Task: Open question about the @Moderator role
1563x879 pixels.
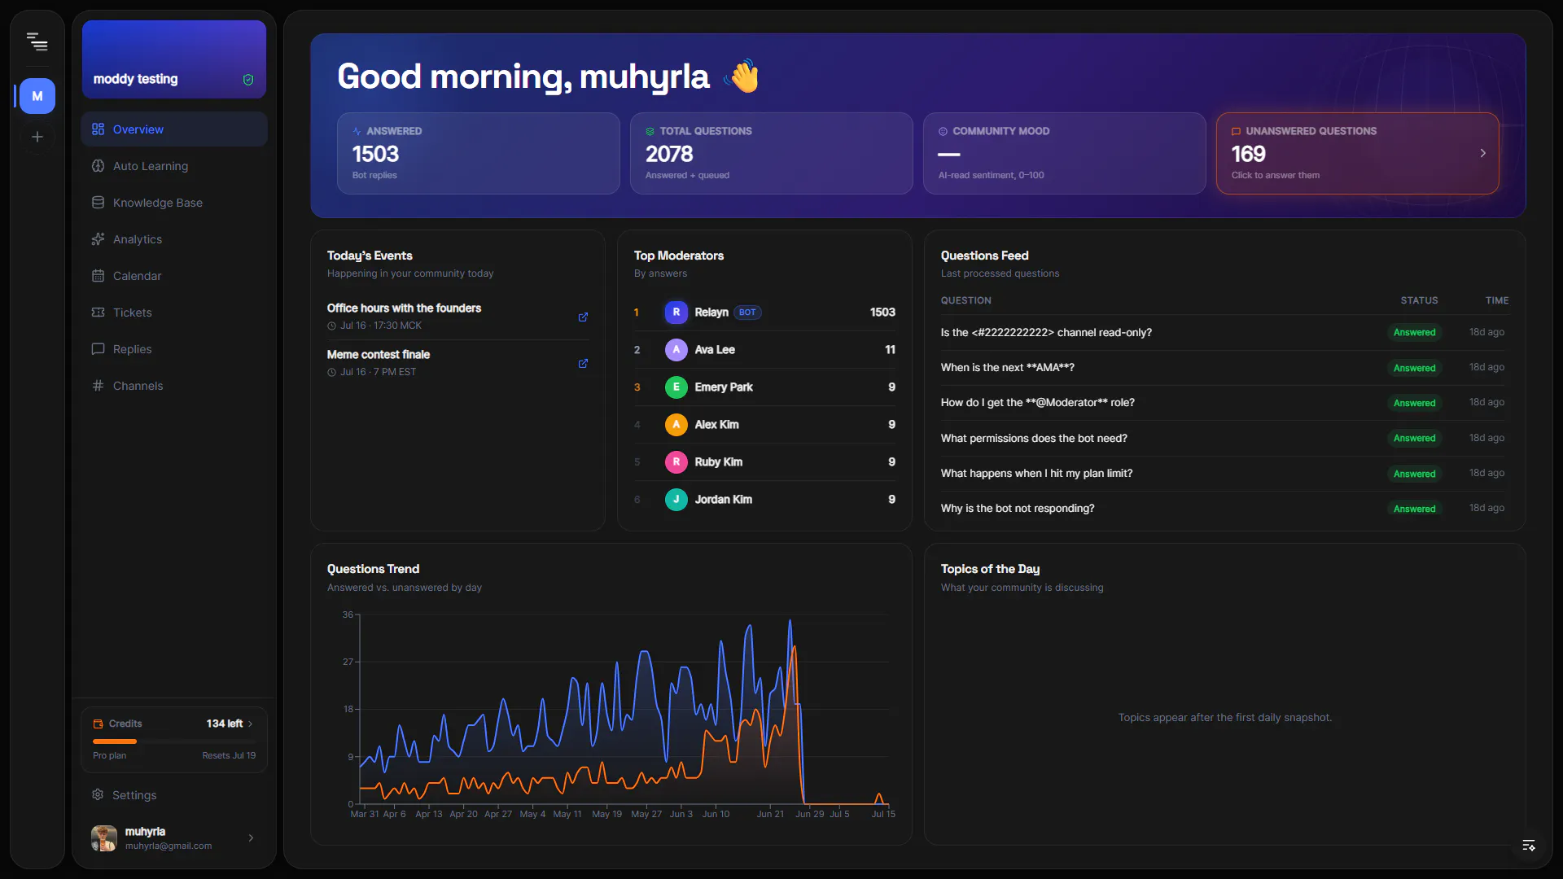Action: [x=1038, y=402]
